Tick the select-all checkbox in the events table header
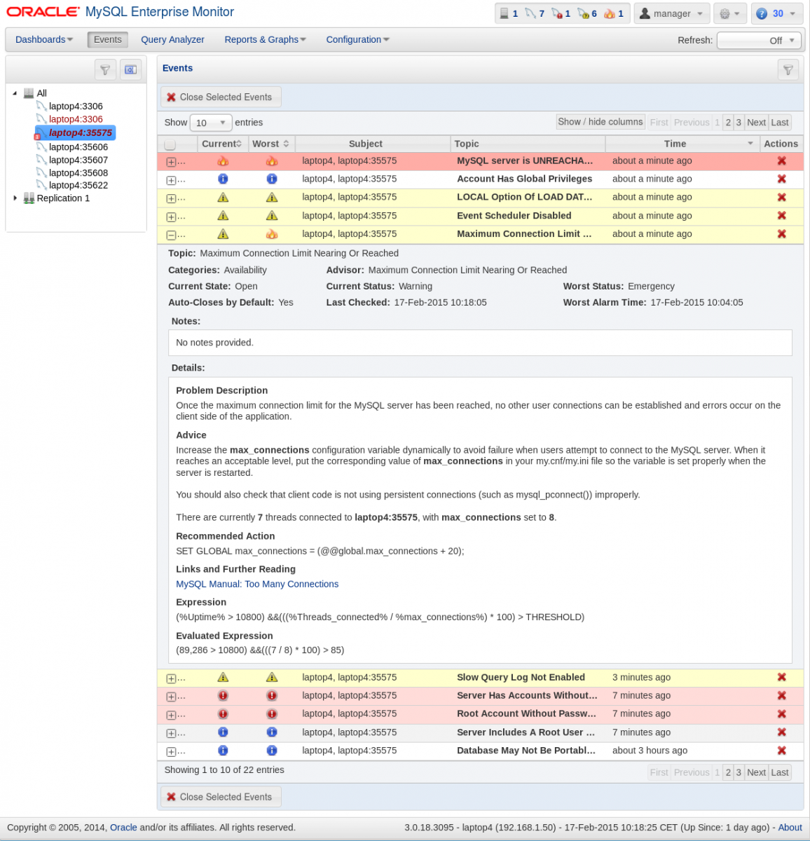Viewport: 810px width, 841px height. tap(170, 144)
